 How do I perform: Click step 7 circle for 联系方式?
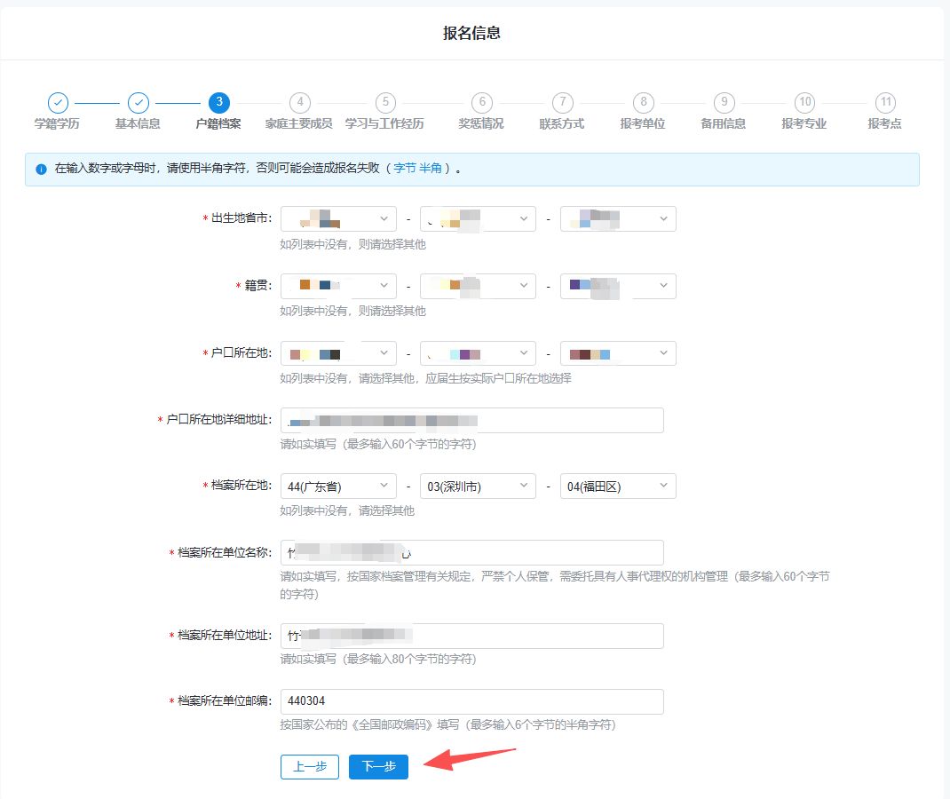click(562, 102)
